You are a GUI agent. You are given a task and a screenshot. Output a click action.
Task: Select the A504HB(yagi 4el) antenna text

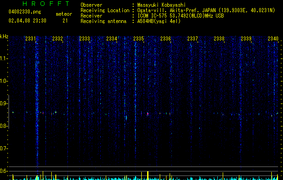point(159,21)
